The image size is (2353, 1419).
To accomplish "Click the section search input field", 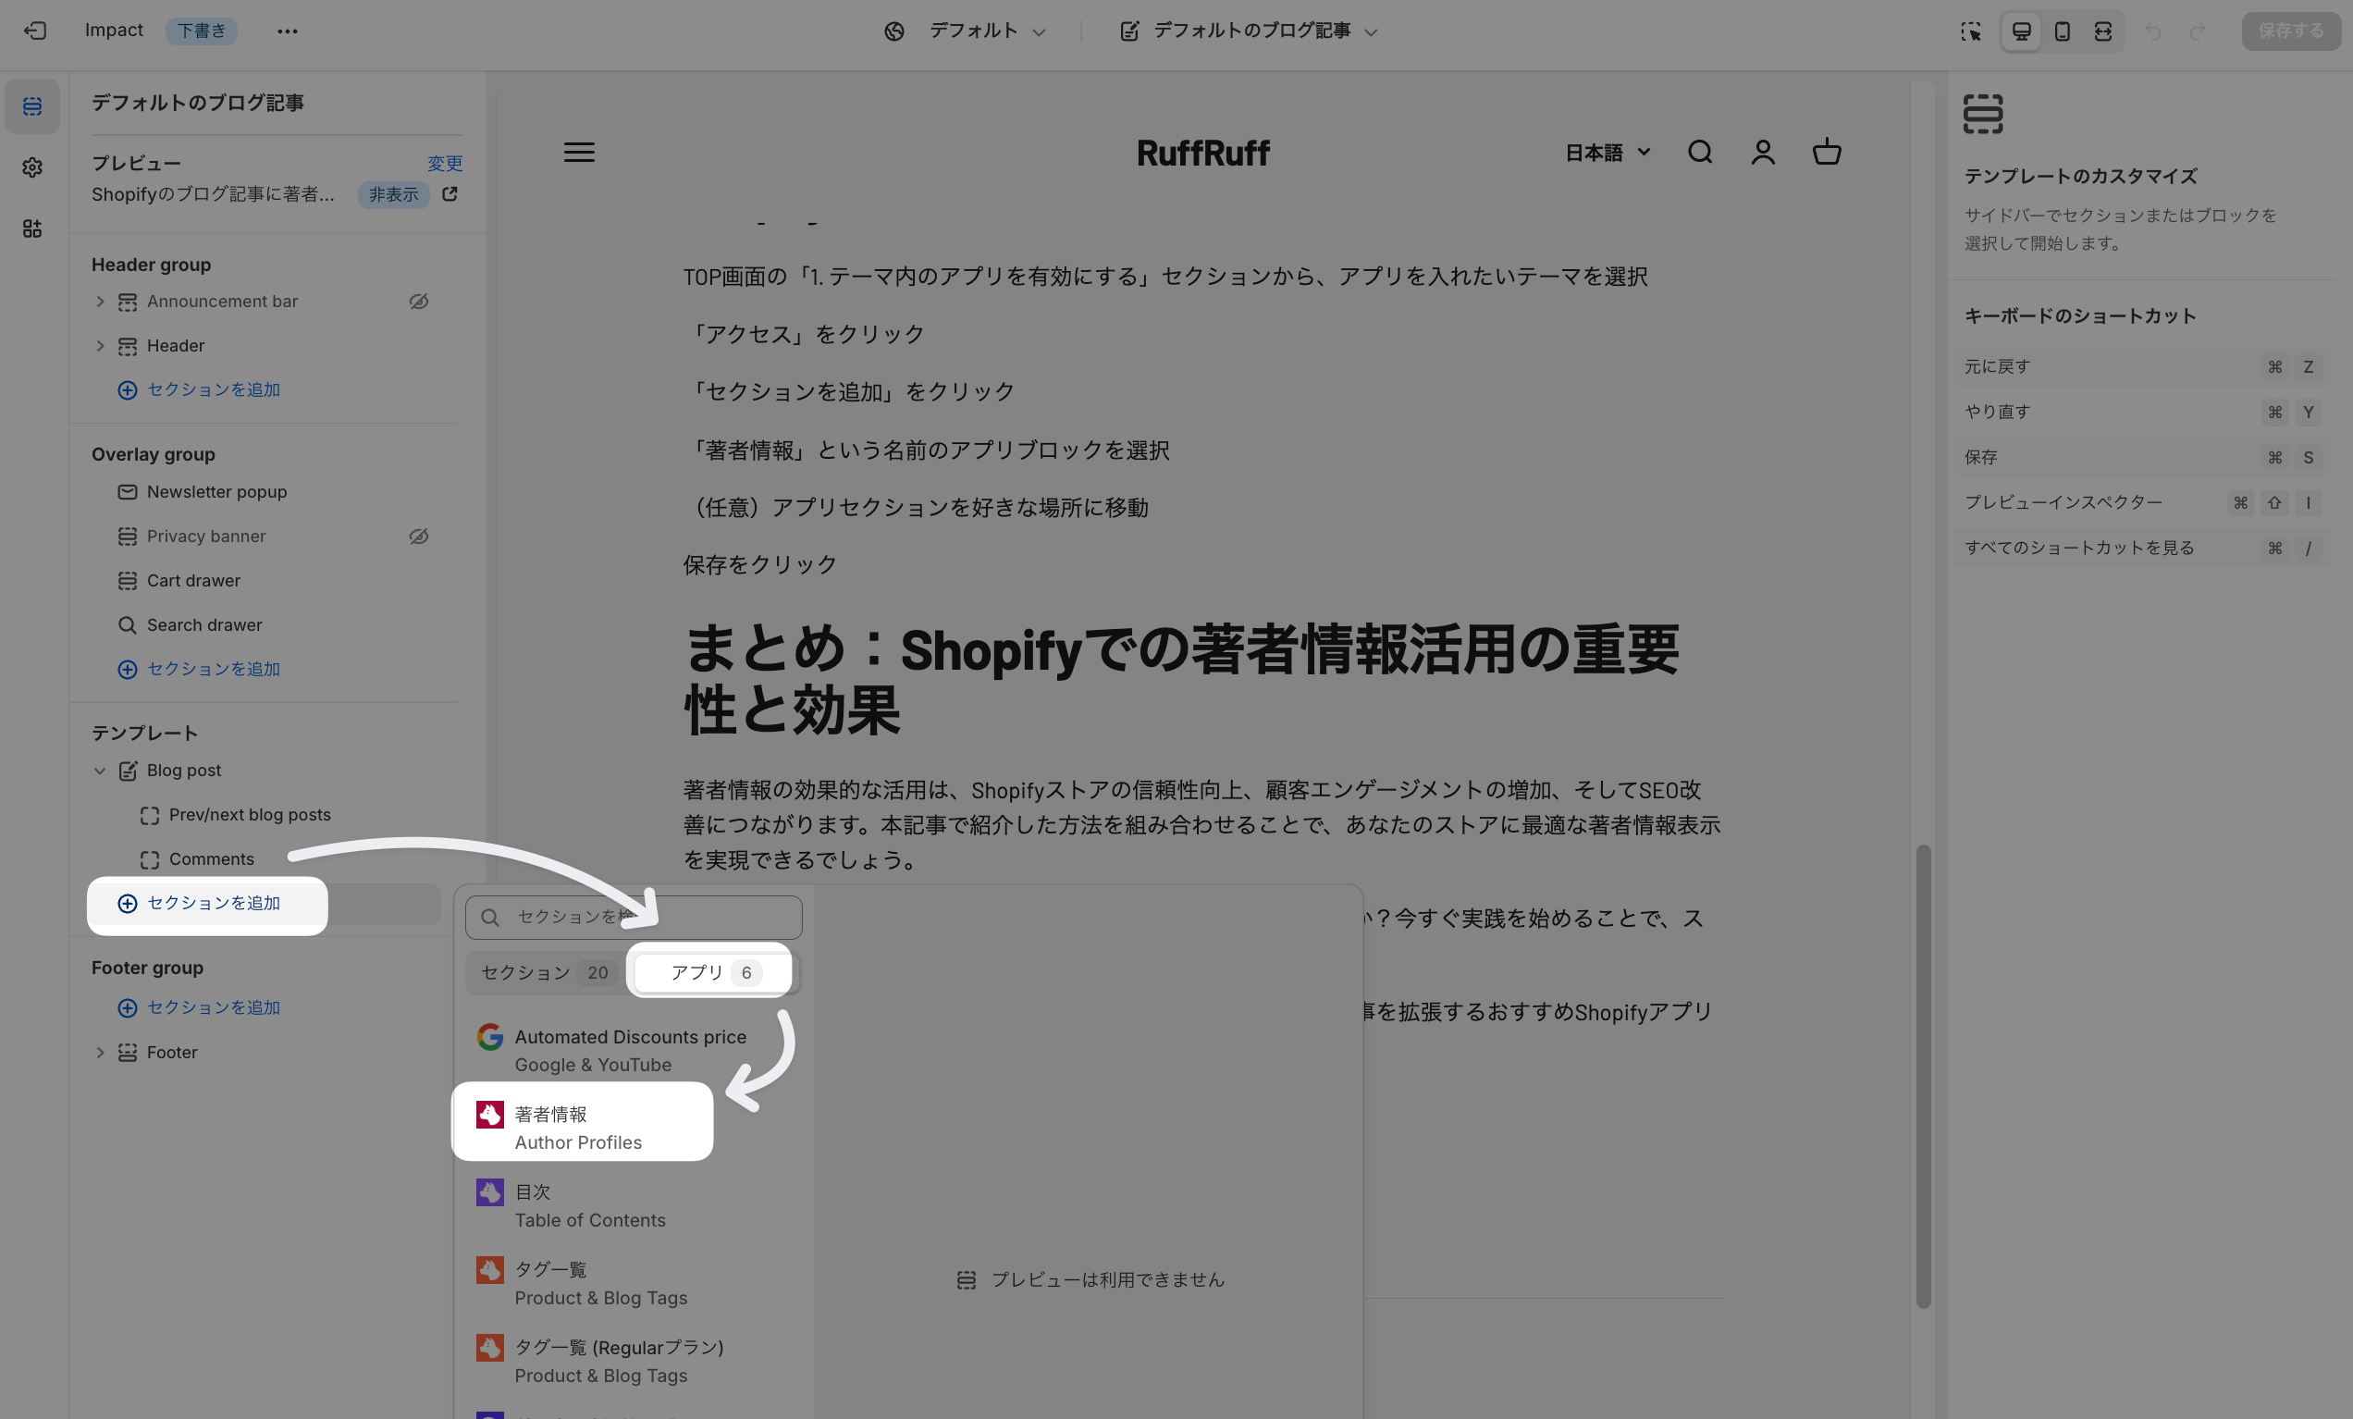I will 634,918.
